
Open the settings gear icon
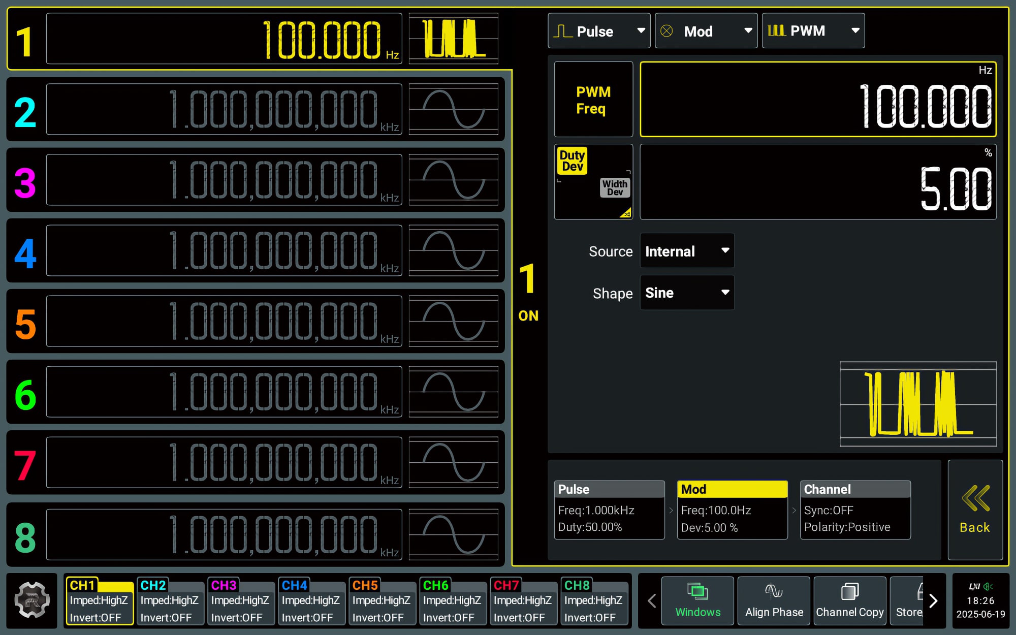(32, 600)
